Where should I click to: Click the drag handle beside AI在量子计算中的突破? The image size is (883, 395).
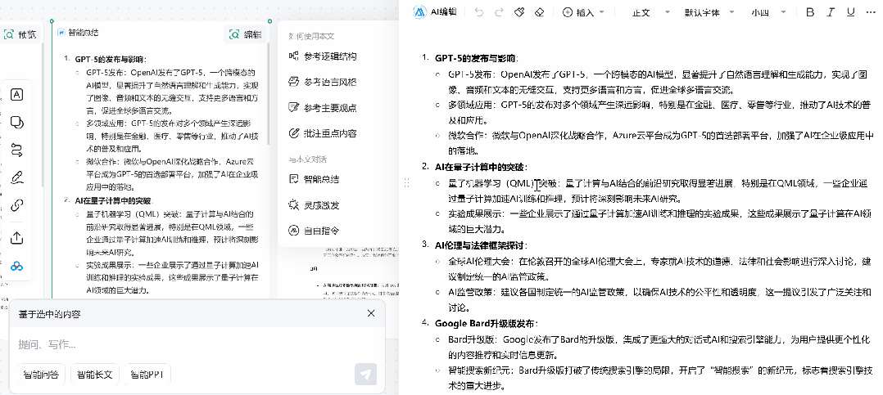(407, 182)
